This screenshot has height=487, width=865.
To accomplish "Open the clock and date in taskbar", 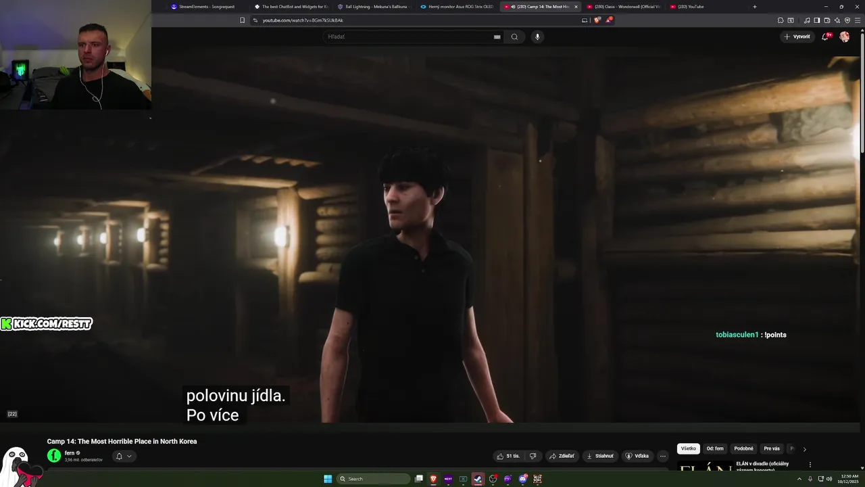I will 849,479.
